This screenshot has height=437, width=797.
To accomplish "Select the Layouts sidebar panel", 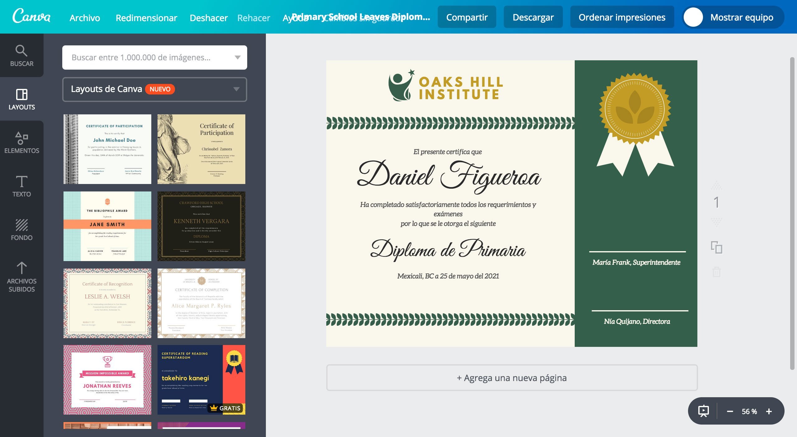I will coord(21,99).
